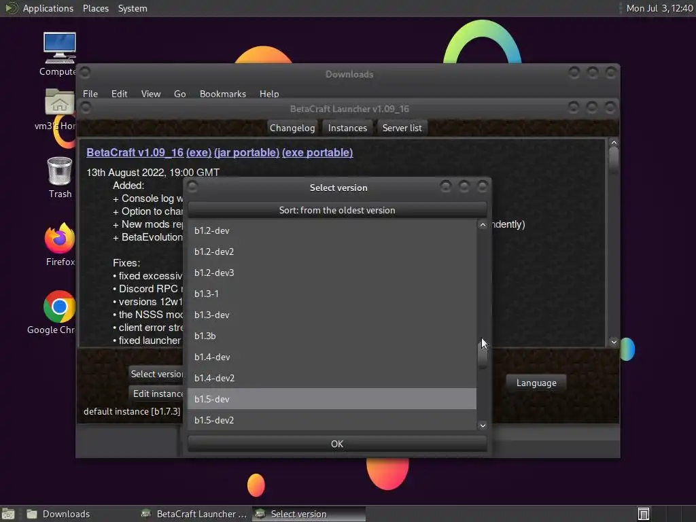The image size is (696, 522).
Task: Select version b1.2-dev3
Action: point(332,273)
